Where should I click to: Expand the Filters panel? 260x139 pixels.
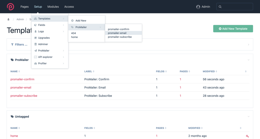pos(19,45)
